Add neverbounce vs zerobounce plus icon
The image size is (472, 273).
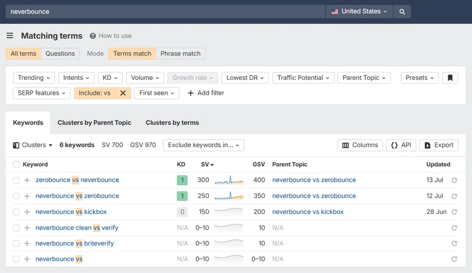click(x=27, y=196)
